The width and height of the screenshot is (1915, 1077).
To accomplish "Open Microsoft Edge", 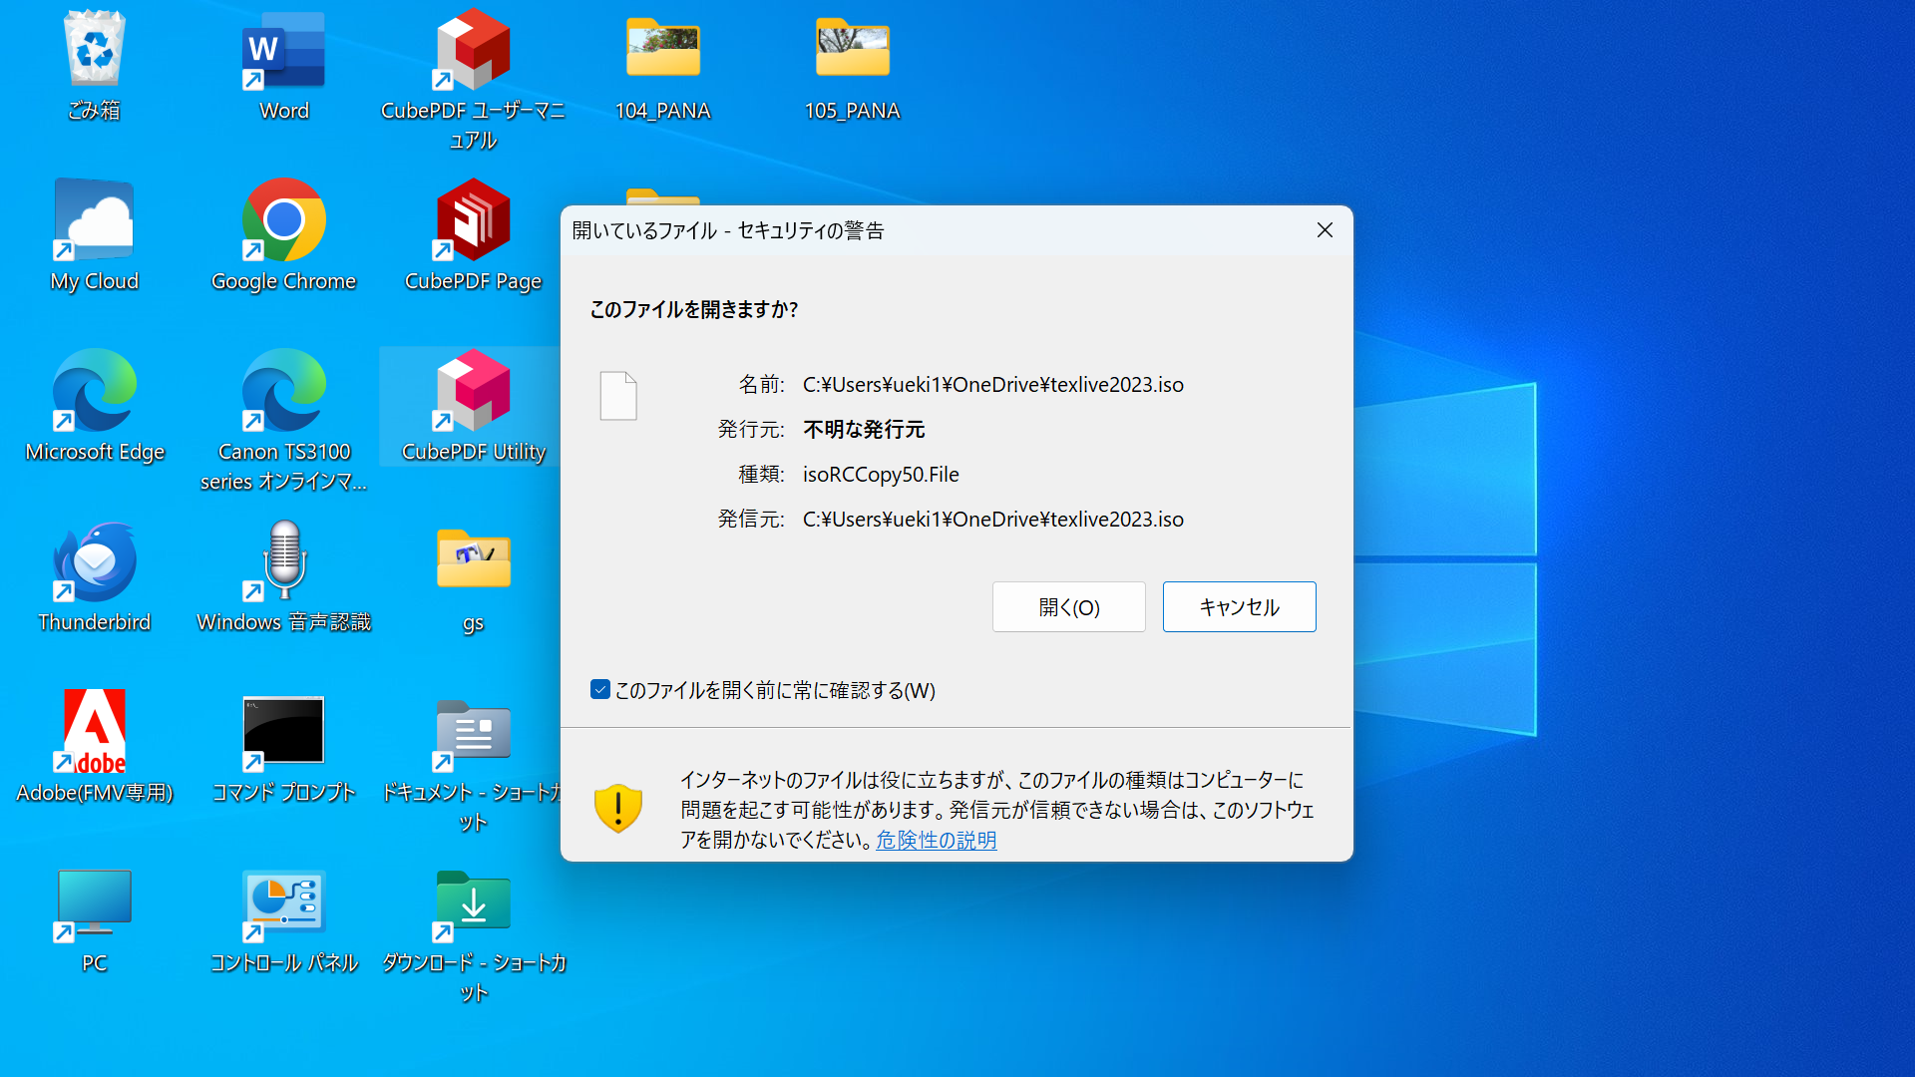I will 95,391.
